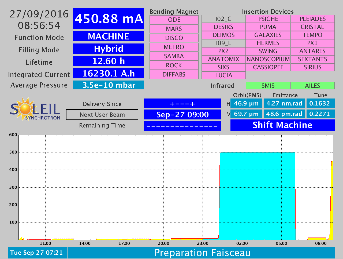
Task: Select the SIXS beamline box
Action: pos(223,67)
